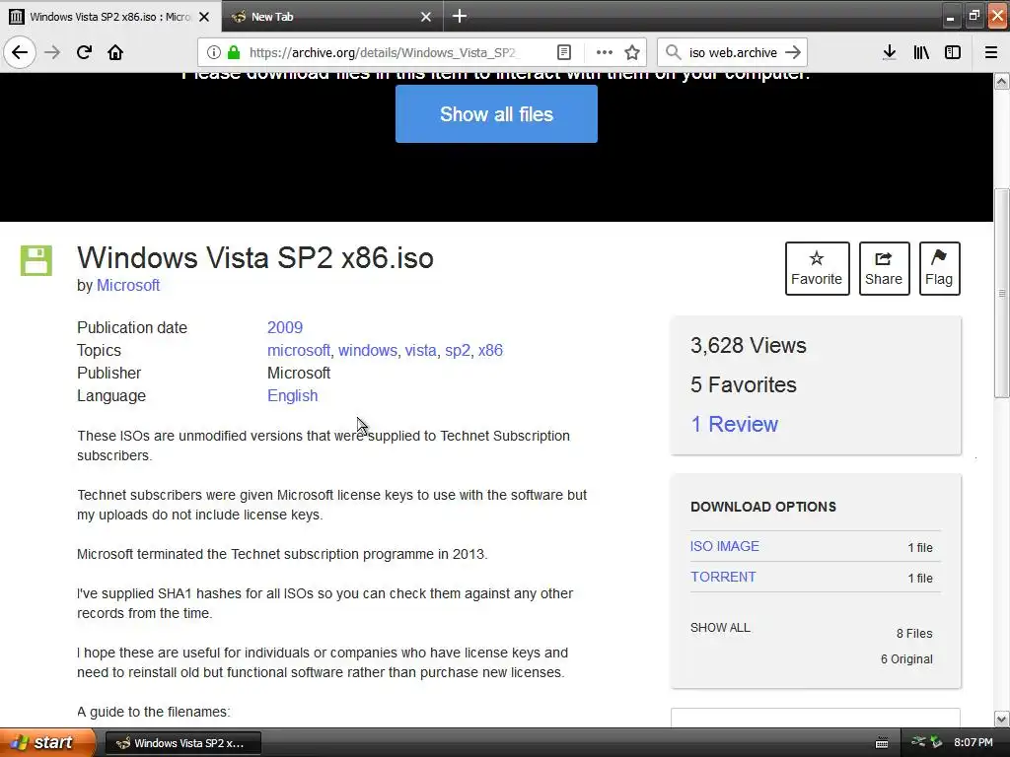
Task: Show site information icon in address bar
Action: pyautogui.click(x=213, y=52)
